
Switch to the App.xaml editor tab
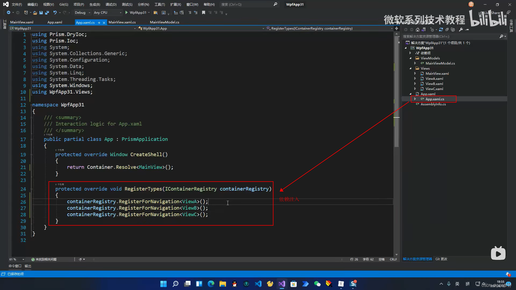[55, 22]
